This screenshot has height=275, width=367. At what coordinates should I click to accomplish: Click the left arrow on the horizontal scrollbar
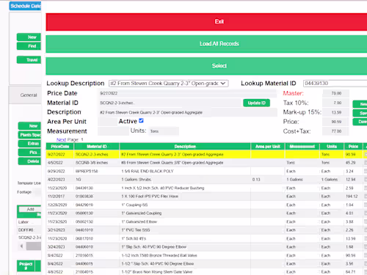pyautogui.click(x=22, y=246)
